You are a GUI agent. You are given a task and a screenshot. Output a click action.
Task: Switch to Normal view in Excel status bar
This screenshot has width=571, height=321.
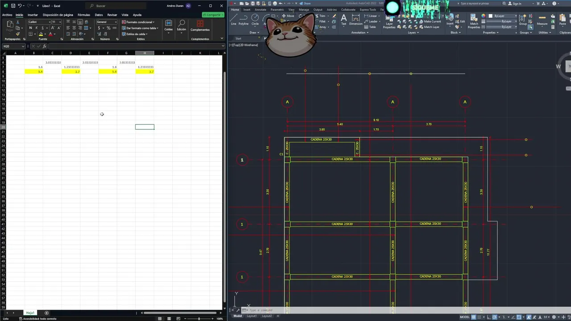(x=160, y=318)
